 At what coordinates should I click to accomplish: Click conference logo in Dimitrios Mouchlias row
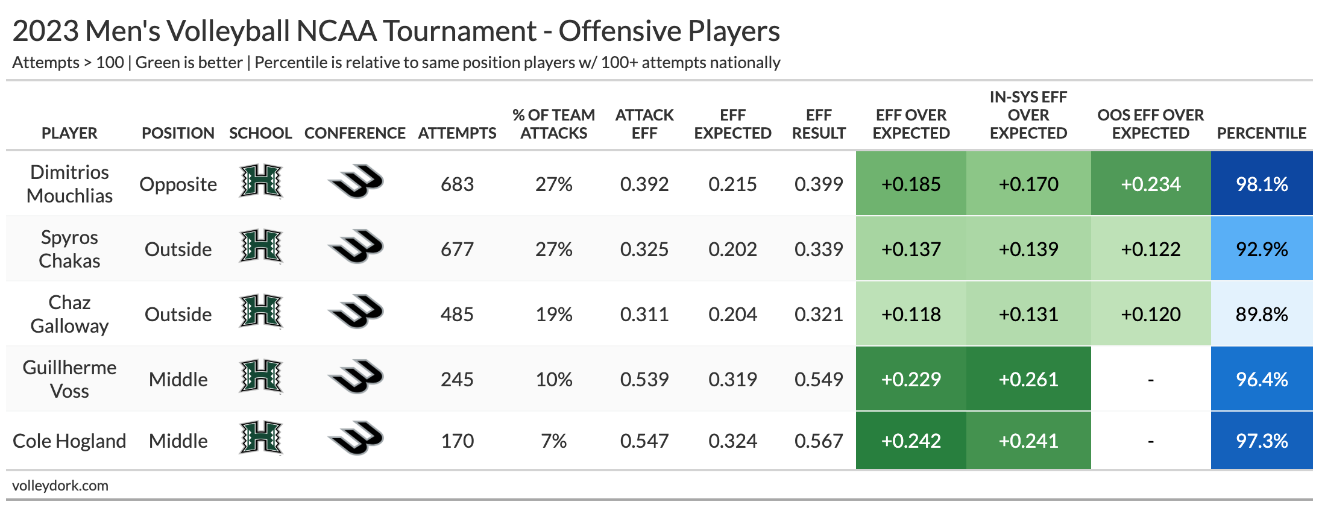(355, 181)
